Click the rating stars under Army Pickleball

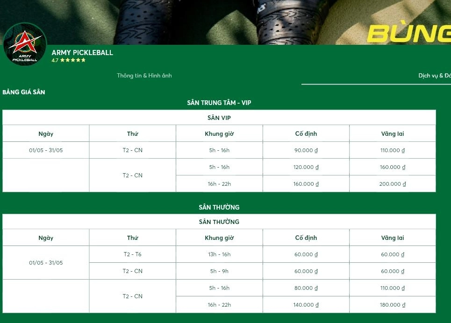(x=73, y=60)
